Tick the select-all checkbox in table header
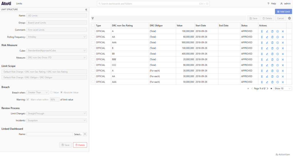Image resolution: width=293 pixels, height=156 pixels. click(x=93, y=25)
